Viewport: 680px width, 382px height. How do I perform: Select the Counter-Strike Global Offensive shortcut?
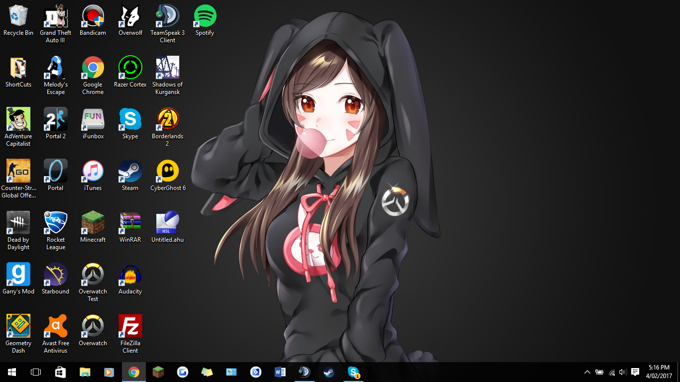(18, 179)
